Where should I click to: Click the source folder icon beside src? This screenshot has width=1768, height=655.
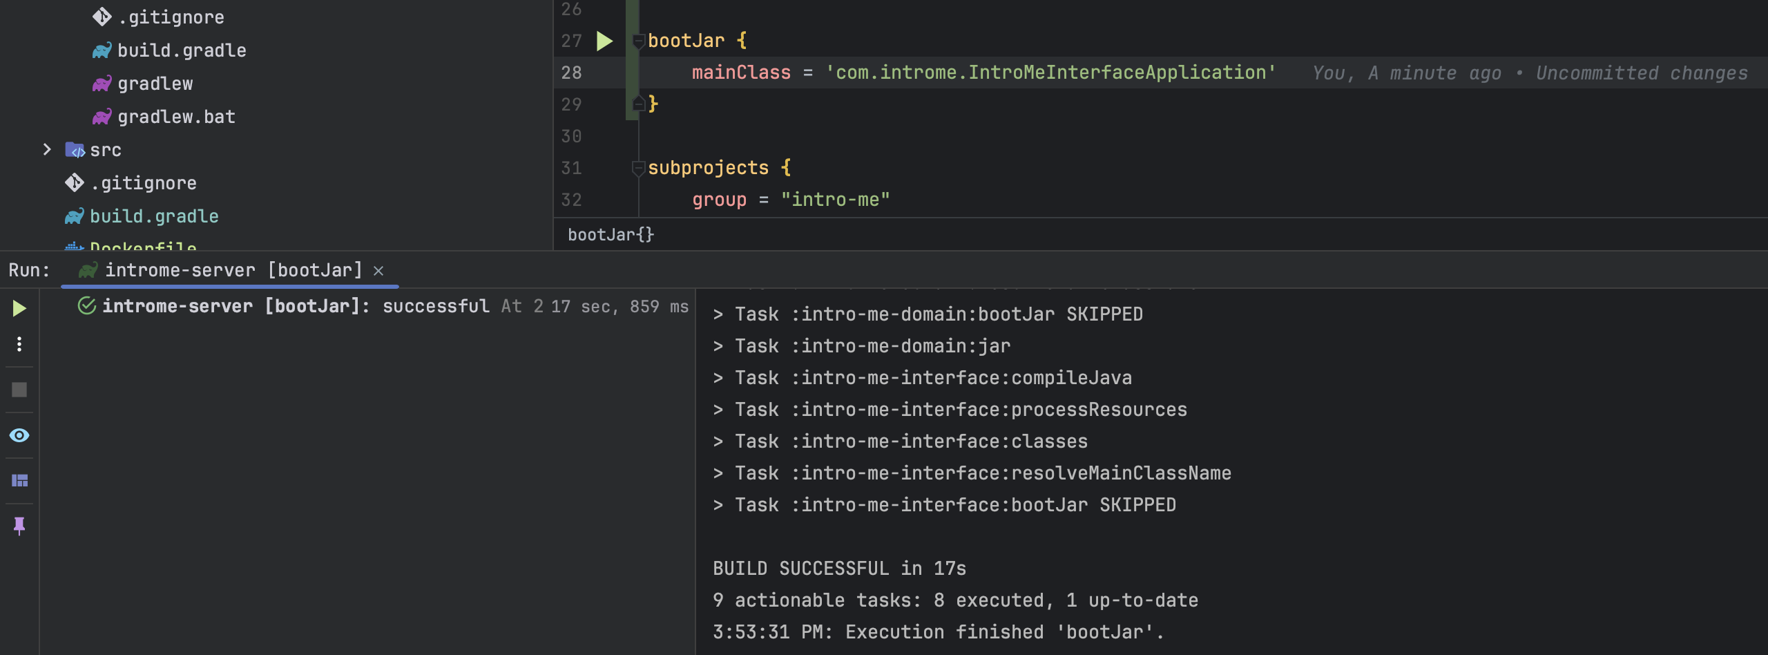[75, 149]
